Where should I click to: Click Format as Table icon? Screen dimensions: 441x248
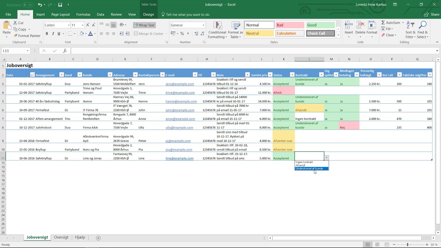coord(236,30)
